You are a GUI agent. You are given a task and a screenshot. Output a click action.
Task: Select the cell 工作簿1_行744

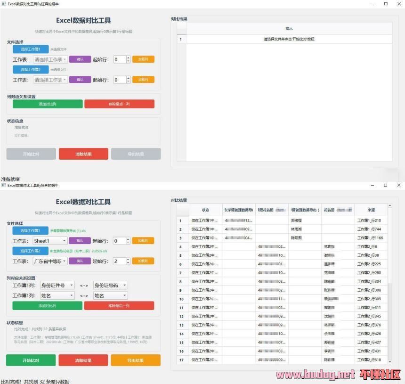371,229
